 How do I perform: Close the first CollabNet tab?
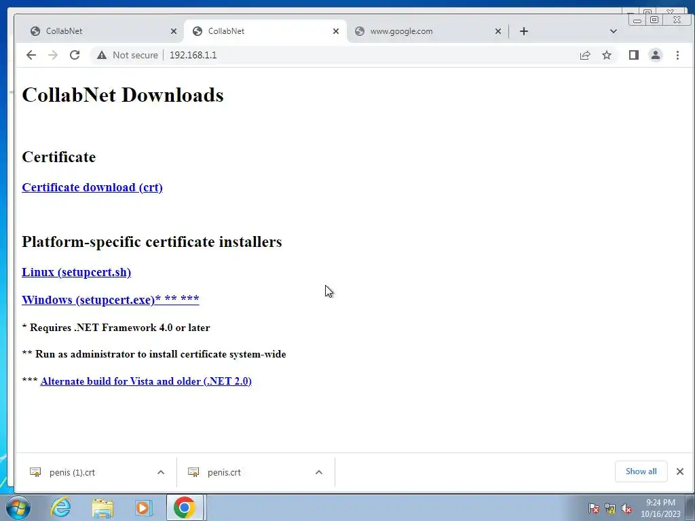coord(174,31)
